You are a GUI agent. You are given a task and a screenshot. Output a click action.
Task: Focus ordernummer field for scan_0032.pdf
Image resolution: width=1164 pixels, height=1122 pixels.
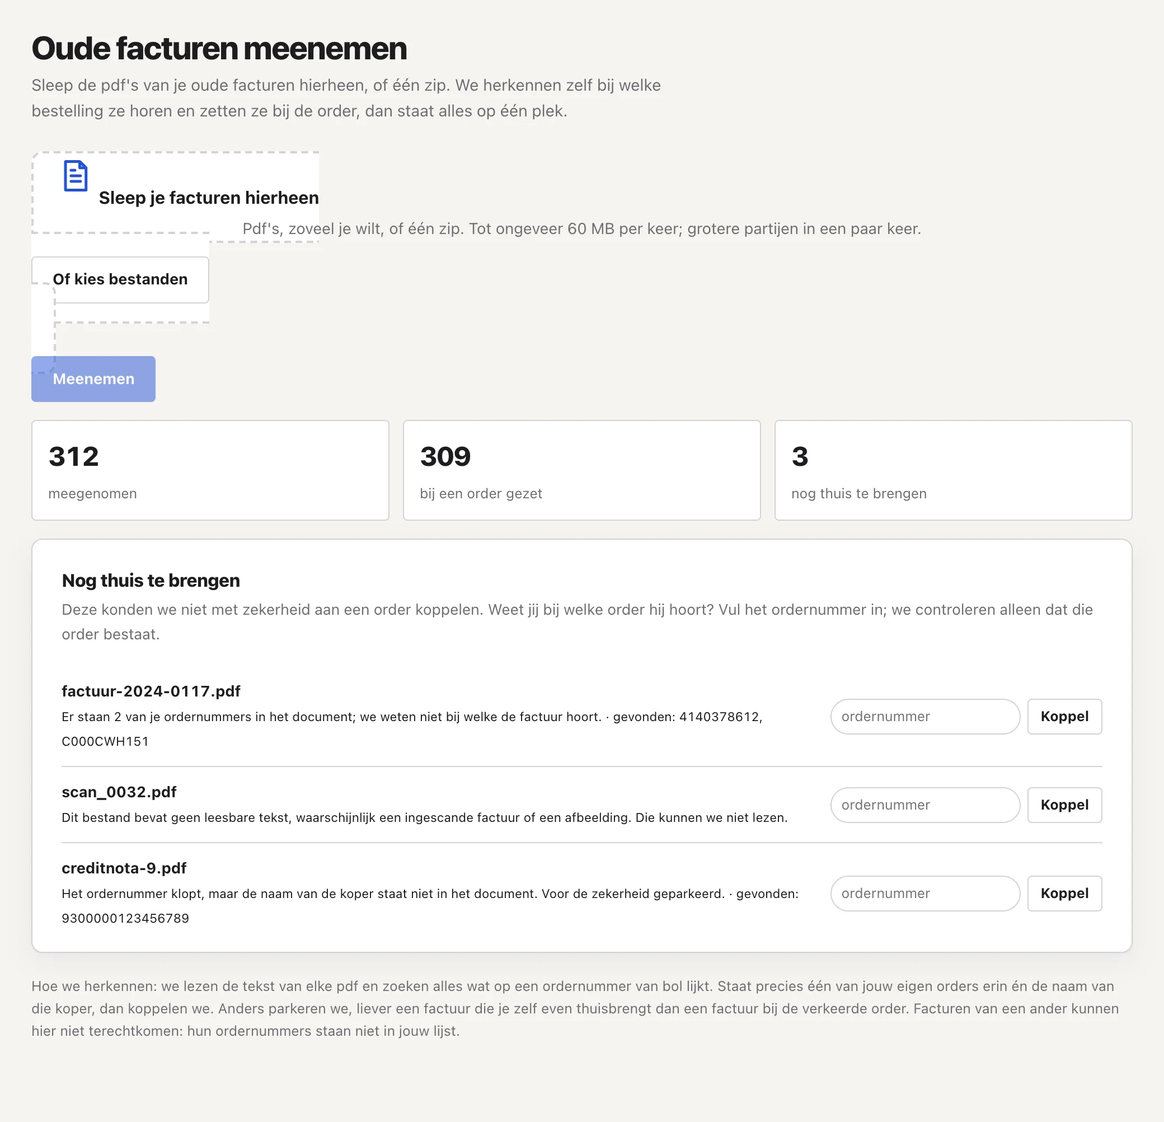924,805
